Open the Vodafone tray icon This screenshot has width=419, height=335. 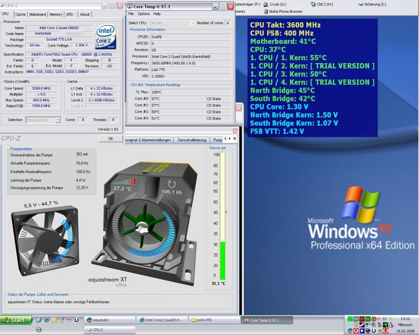356,331
